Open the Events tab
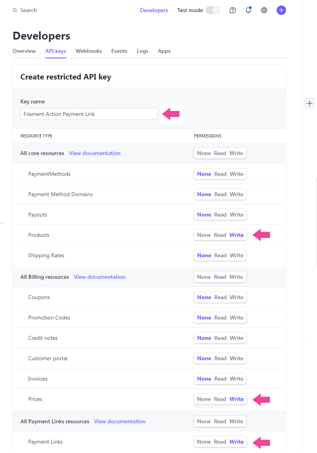This screenshot has height=453, width=317. (119, 51)
